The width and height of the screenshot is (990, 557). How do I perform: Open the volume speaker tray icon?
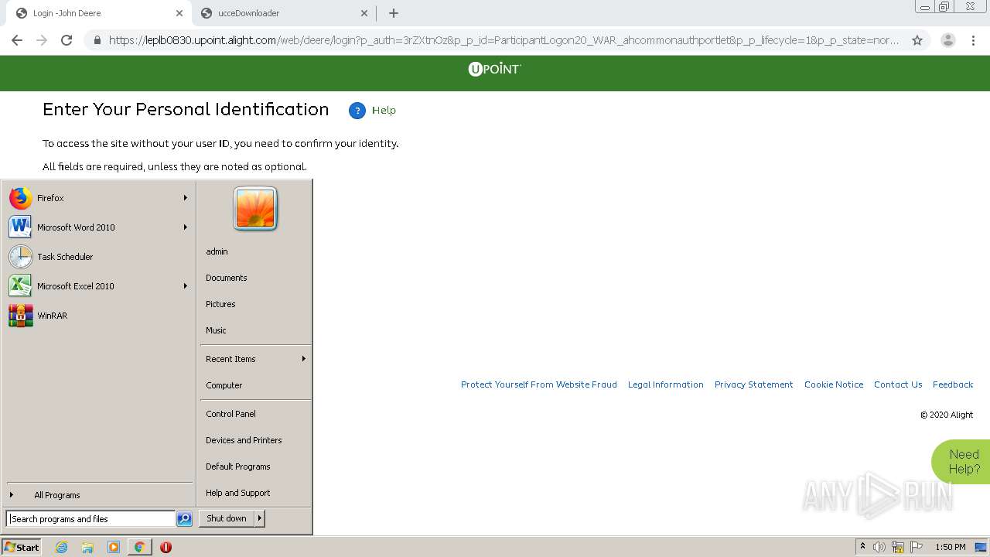tap(879, 547)
